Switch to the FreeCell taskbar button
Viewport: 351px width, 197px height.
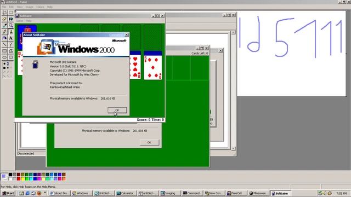(236, 193)
